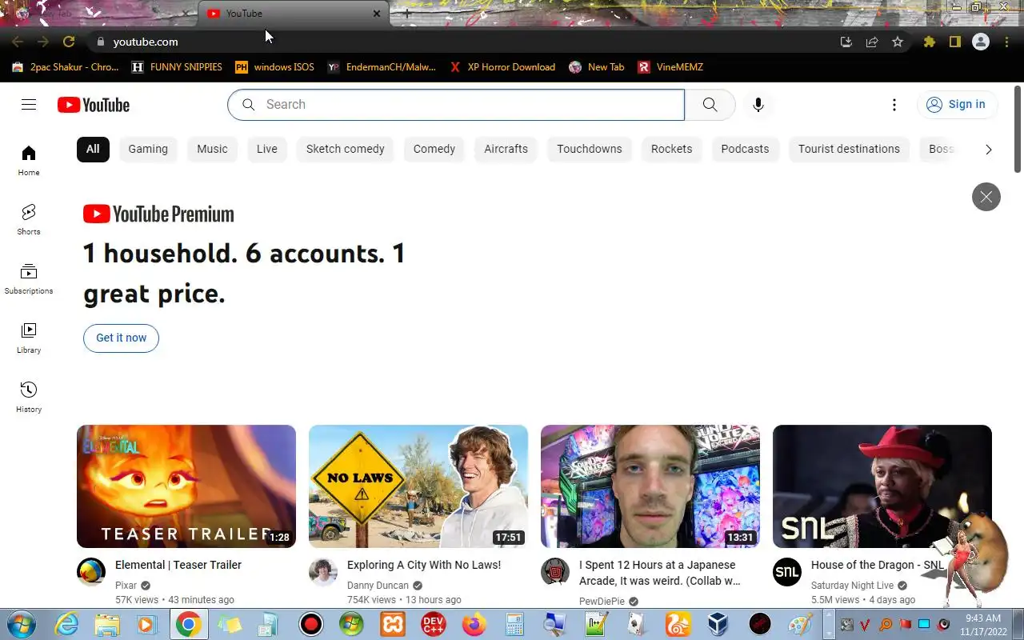The width and height of the screenshot is (1024, 640).
Task: Click the Danny Duncan channel name
Action: tap(378, 586)
